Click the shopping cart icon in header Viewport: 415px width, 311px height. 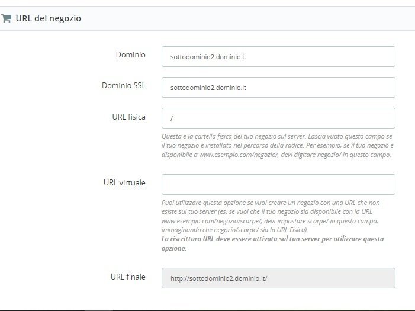click(x=6, y=18)
